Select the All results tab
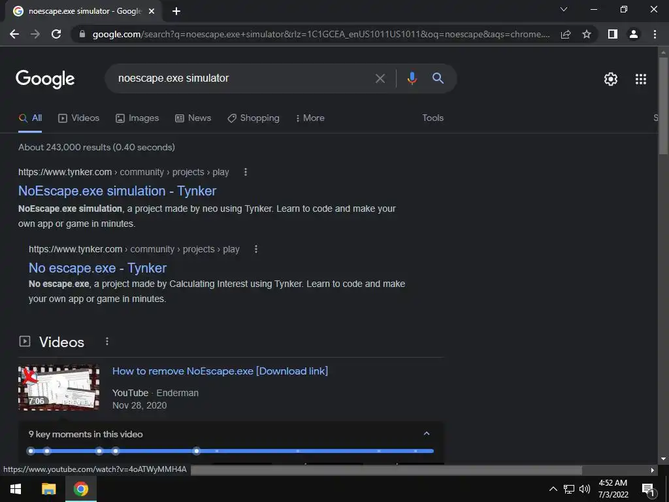 point(30,118)
